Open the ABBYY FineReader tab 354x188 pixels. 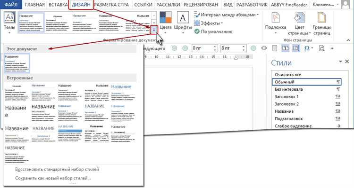coord(289,5)
